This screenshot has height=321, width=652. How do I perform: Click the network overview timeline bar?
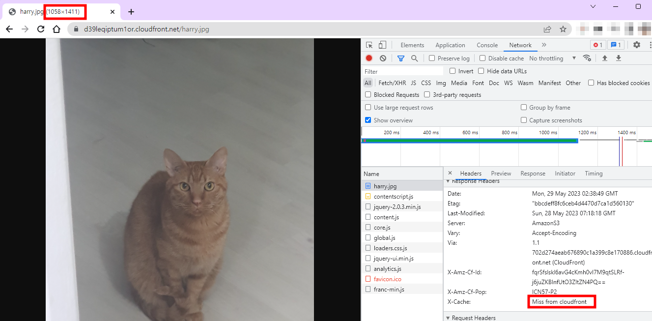[470, 141]
